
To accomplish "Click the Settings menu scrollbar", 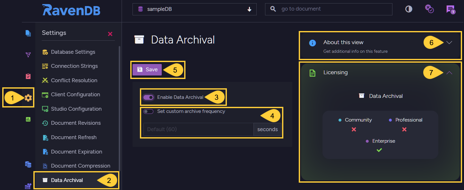I will (x=120, y=109).
